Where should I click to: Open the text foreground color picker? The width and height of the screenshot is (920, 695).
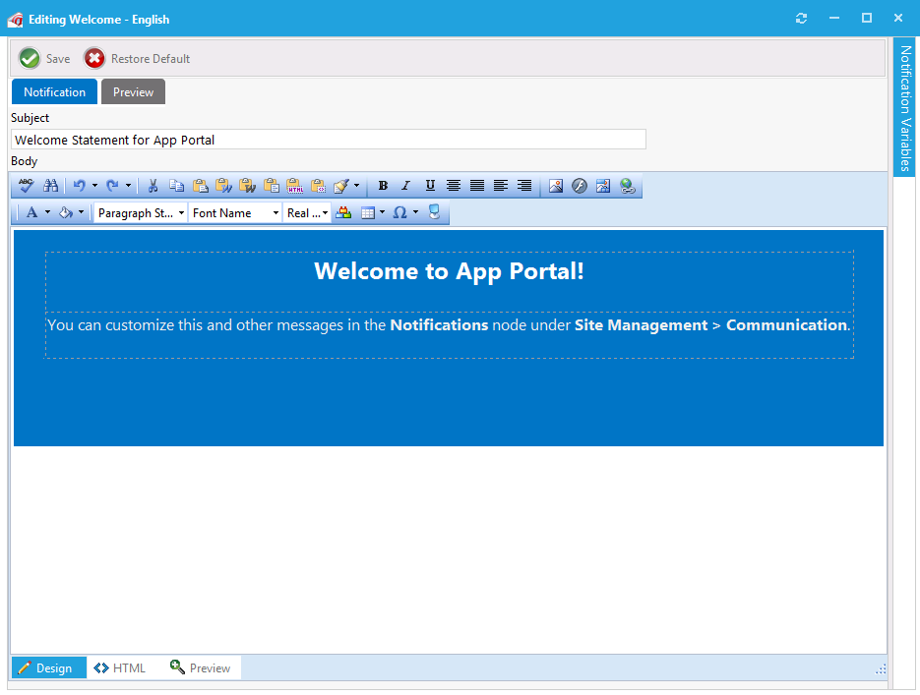coord(32,213)
